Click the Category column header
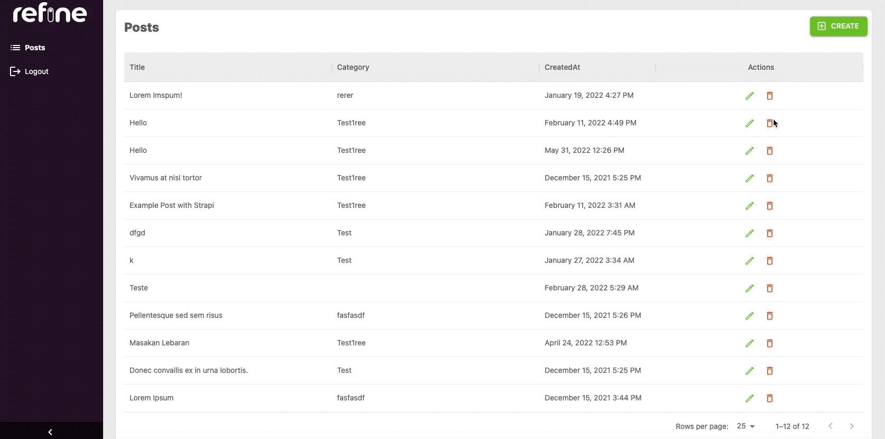885x439 pixels. click(353, 67)
